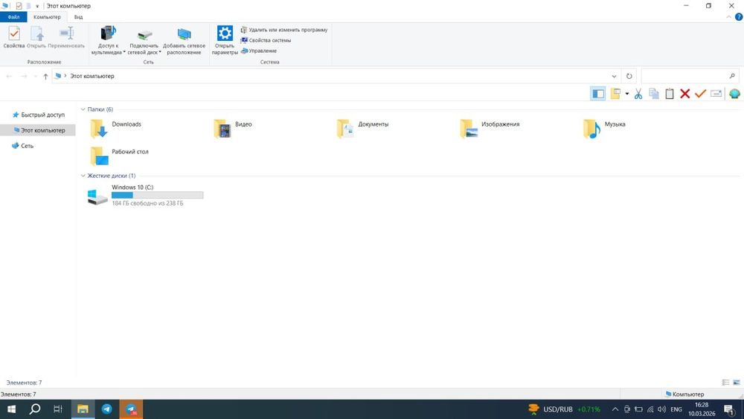Select the Видео folder
Viewport: 744px width, 419px height.
click(233, 129)
